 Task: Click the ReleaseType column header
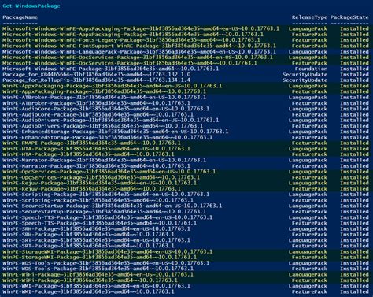tap(309, 17)
